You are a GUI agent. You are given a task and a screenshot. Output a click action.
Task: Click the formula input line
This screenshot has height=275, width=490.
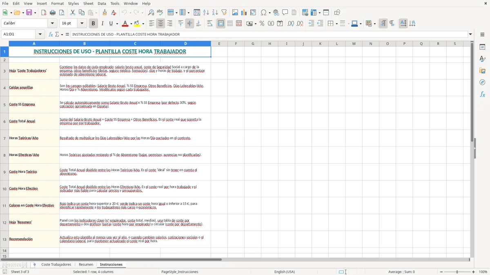pos(269,34)
